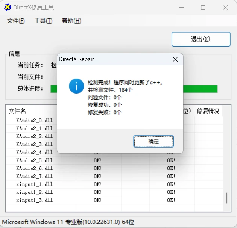Select the xinput1_3.dll row

[x=114, y=200]
